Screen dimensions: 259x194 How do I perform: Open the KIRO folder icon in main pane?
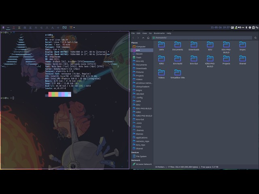[161, 60]
